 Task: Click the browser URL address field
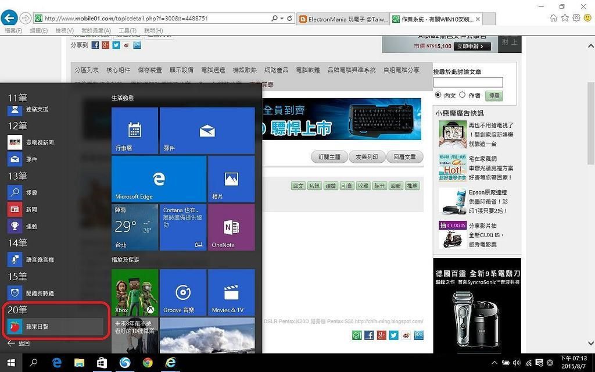pos(152,18)
